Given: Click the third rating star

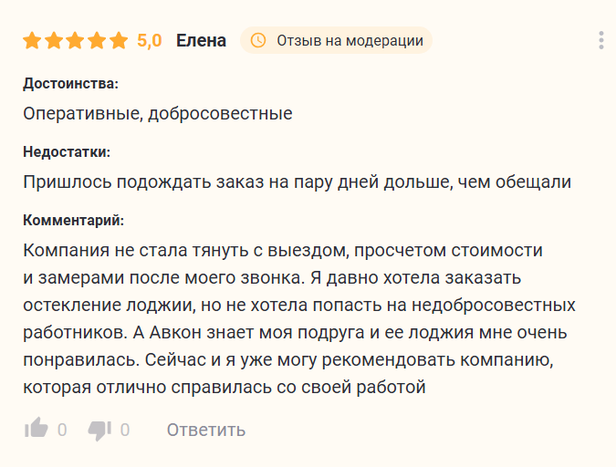Looking at the screenshot, I should click(x=76, y=41).
